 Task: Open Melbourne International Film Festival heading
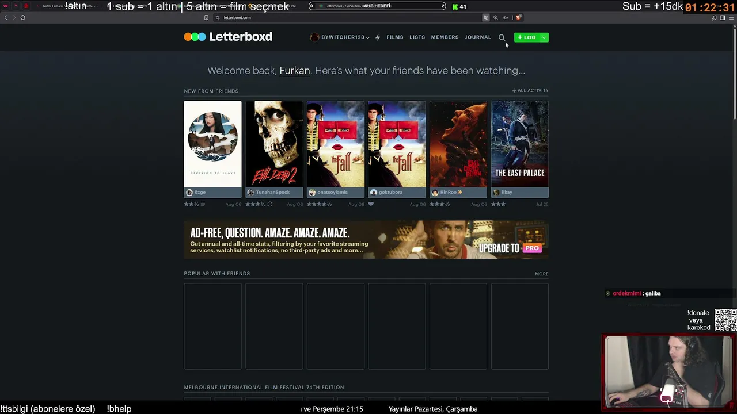[x=264, y=388]
